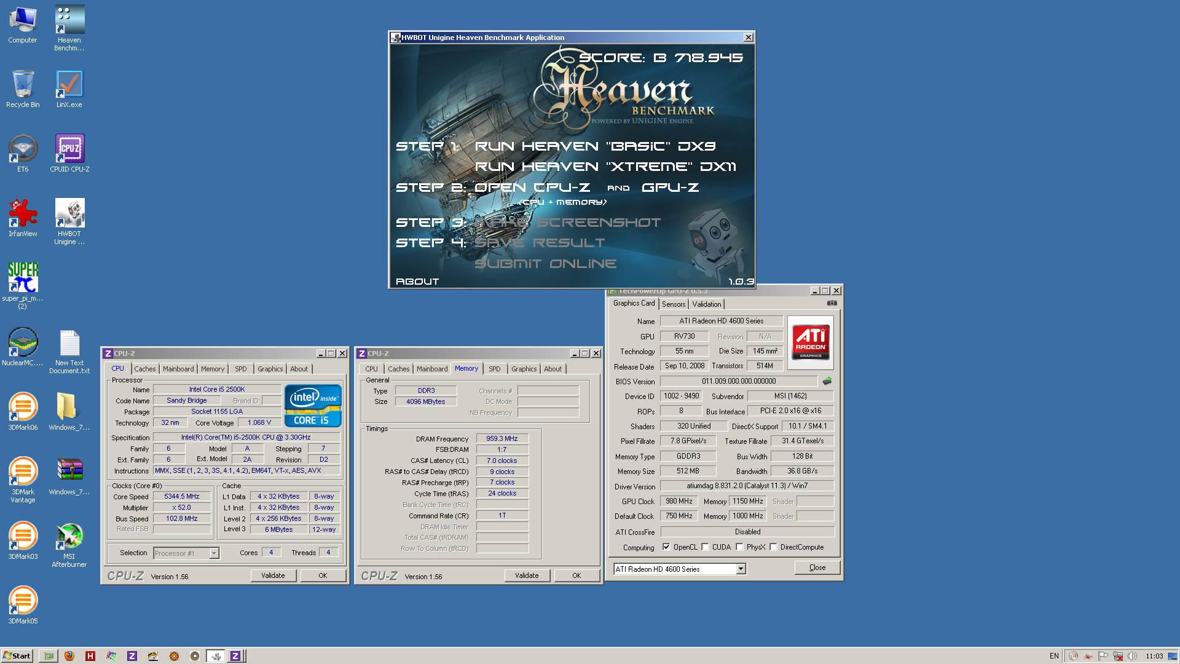Viewport: 1180px width, 664px height.
Task: Click the red H icon in the taskbar
Action: (x=90, y=656)
